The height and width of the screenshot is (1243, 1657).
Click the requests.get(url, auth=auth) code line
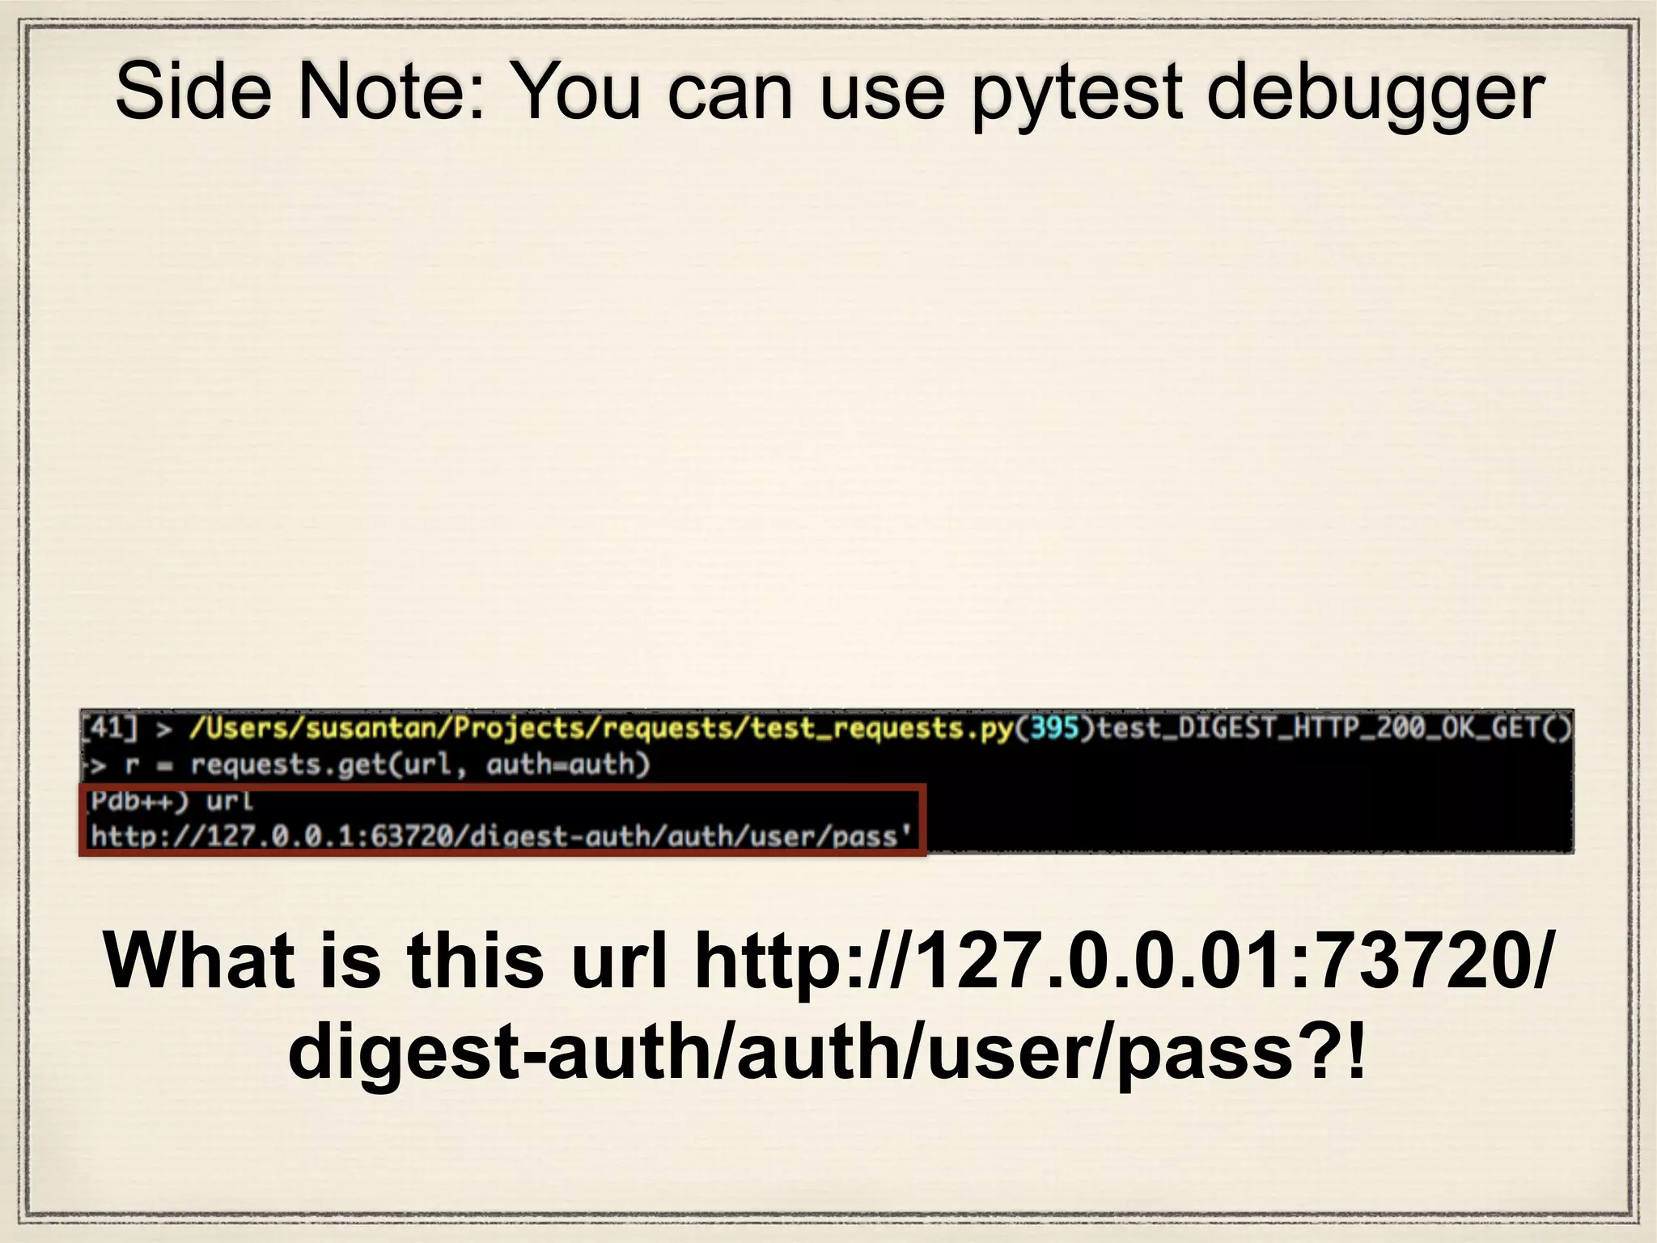(387, 765)
